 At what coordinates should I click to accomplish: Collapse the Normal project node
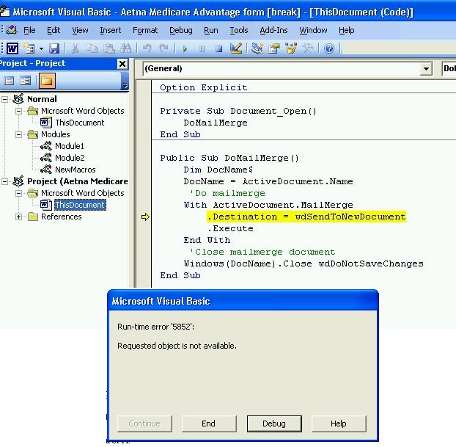[4, 99]
